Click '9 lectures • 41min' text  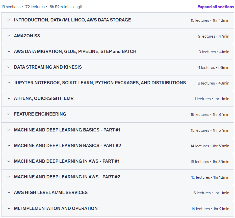(214, 52)
